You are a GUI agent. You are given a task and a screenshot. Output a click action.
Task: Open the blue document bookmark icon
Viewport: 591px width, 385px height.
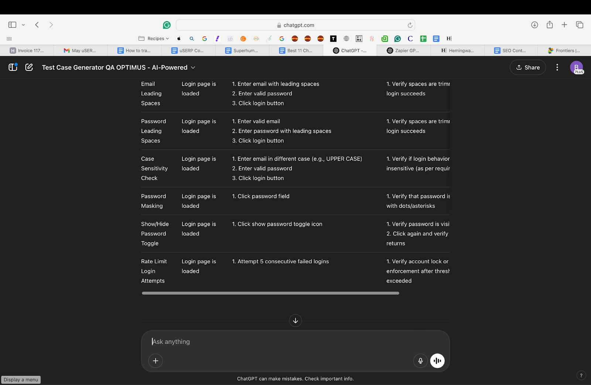tap(436, 38)
